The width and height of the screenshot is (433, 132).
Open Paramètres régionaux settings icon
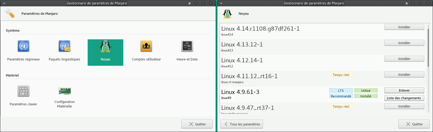tap(23, 46)
